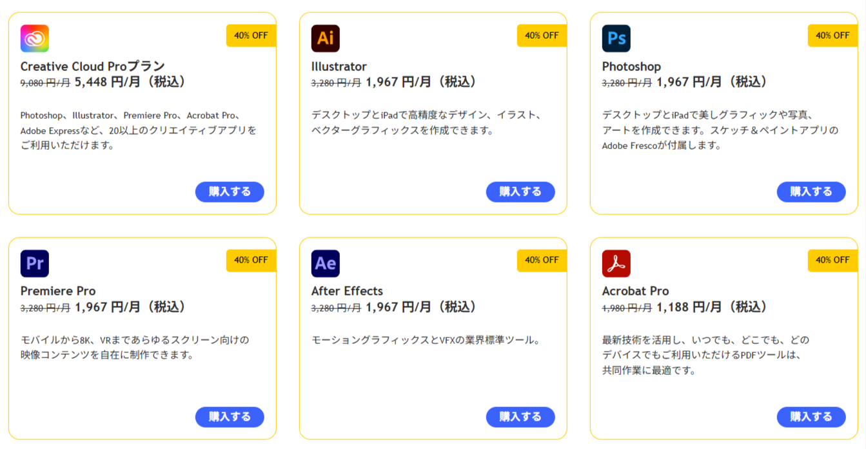Click the Acrobat Pro red icon
Screen dimensions: 866x449
[x=616, y=263]
